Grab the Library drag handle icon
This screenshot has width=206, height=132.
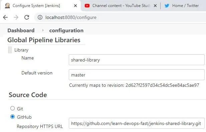pyautogui.click(x=10, y=50)
